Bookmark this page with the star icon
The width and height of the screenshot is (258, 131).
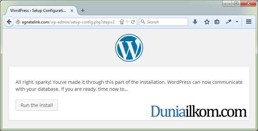(x=207, y=22)
